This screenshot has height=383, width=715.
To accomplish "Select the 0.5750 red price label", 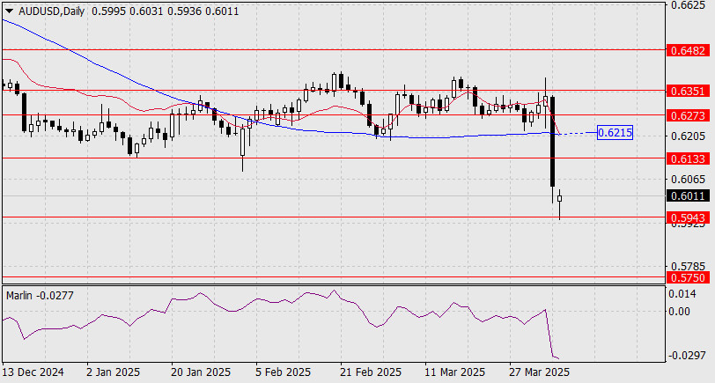I will click(x=688, y=277).
